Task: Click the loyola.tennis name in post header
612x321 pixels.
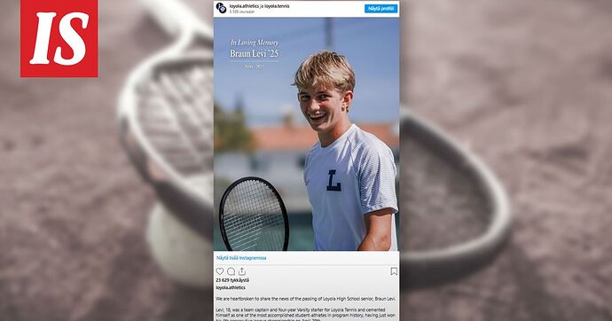Action: 277,6
